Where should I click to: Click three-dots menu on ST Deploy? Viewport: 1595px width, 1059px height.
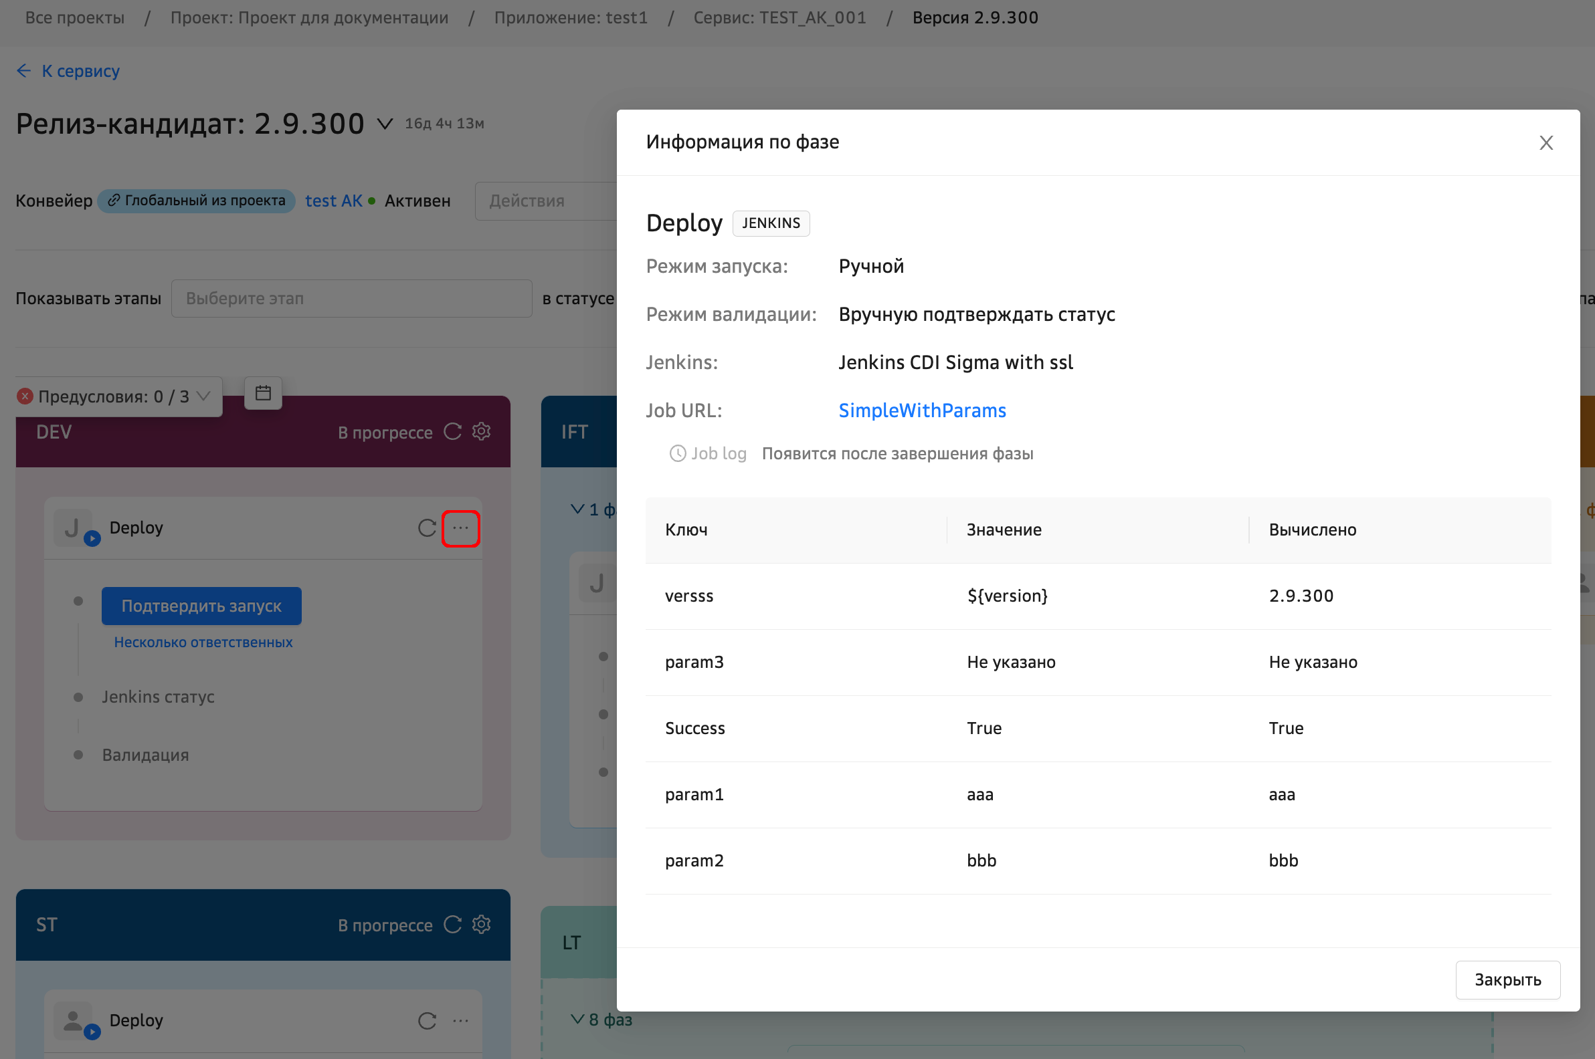click(x=460, y=1020)
